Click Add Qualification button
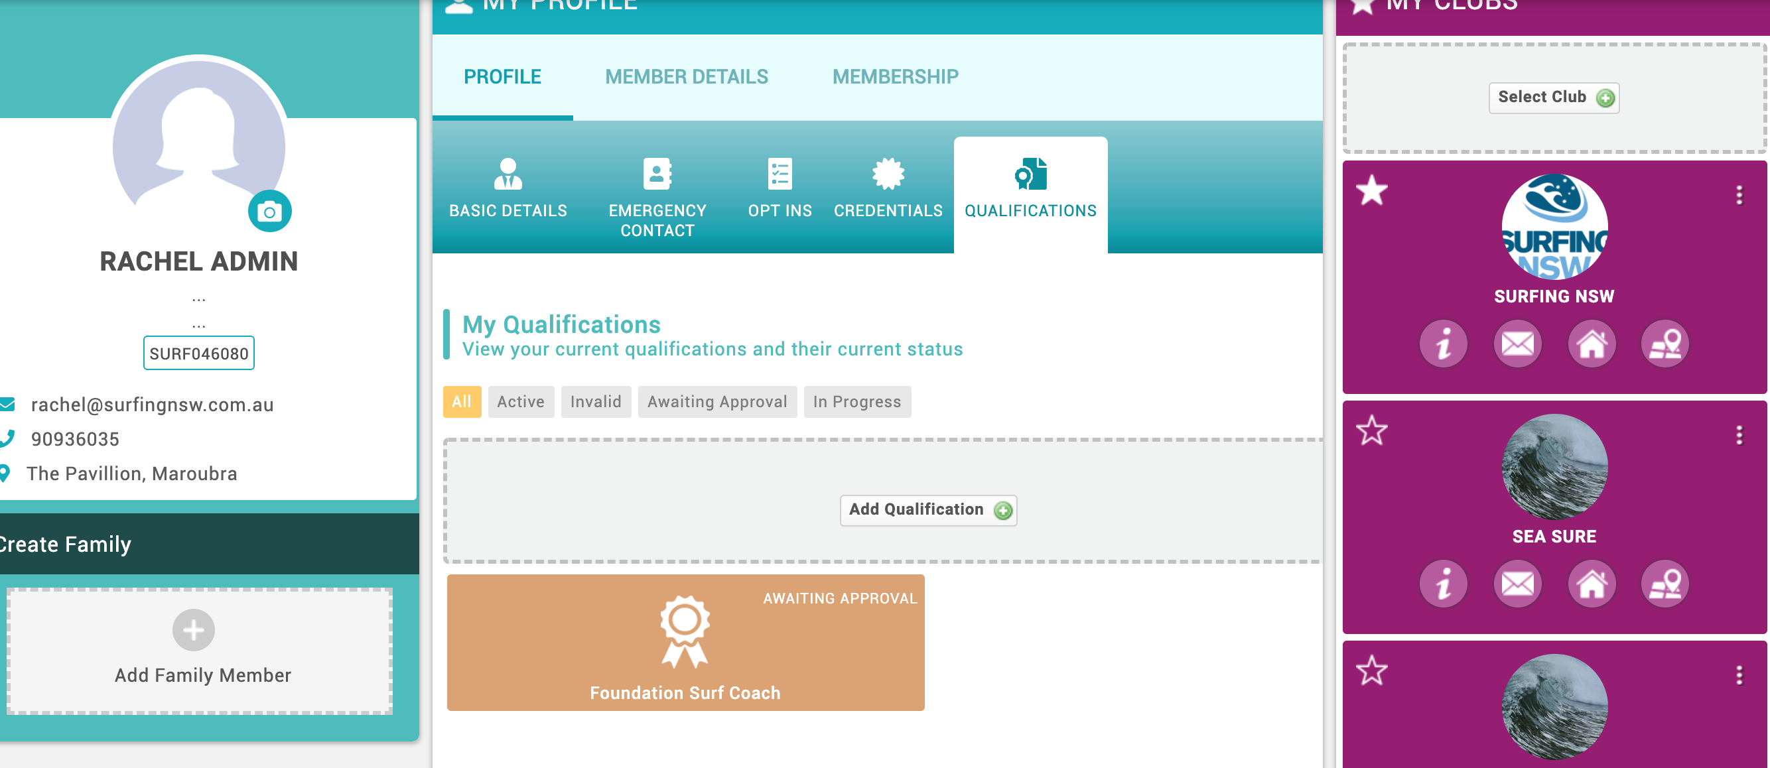Viewport: 1770px width, 768px height. pyautogui.click(x=928, y=511)
